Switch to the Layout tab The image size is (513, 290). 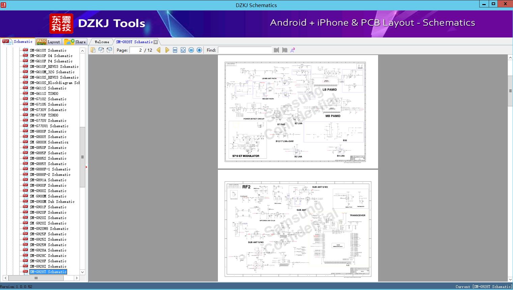(x=49, y=42)
